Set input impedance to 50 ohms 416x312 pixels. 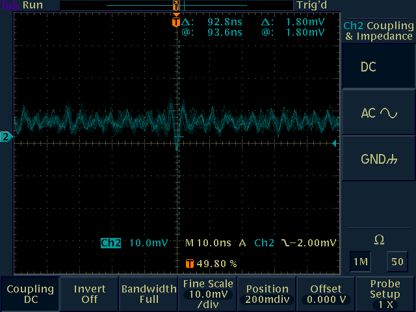point(397,262)
